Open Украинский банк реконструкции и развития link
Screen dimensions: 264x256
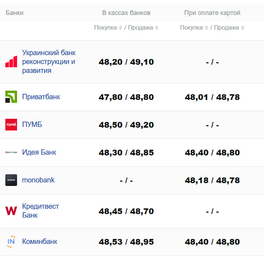49,62
